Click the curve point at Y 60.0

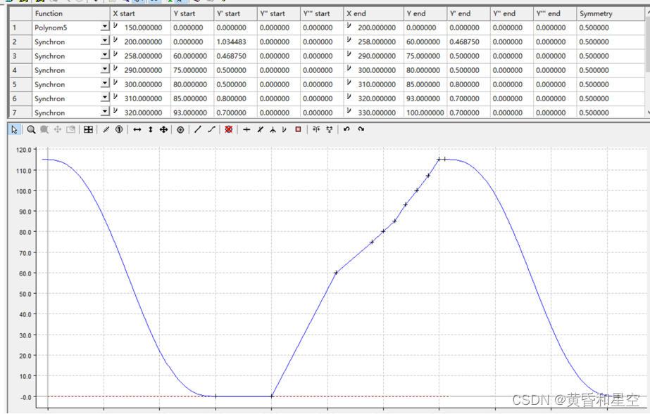[336, 273]
